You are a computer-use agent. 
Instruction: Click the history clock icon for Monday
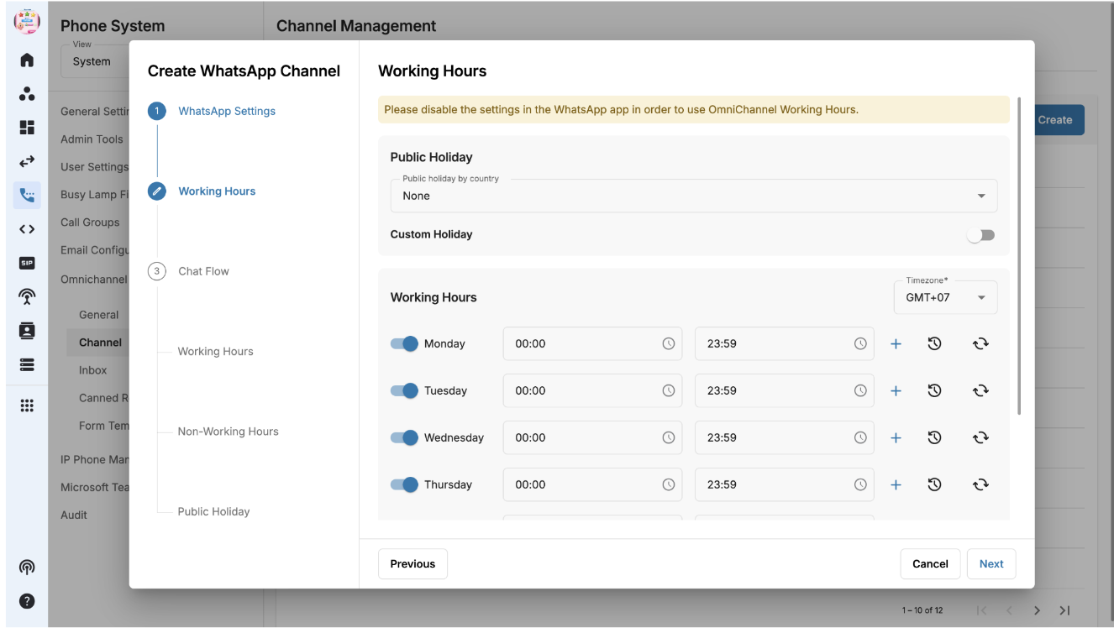(x=934, y=343)
